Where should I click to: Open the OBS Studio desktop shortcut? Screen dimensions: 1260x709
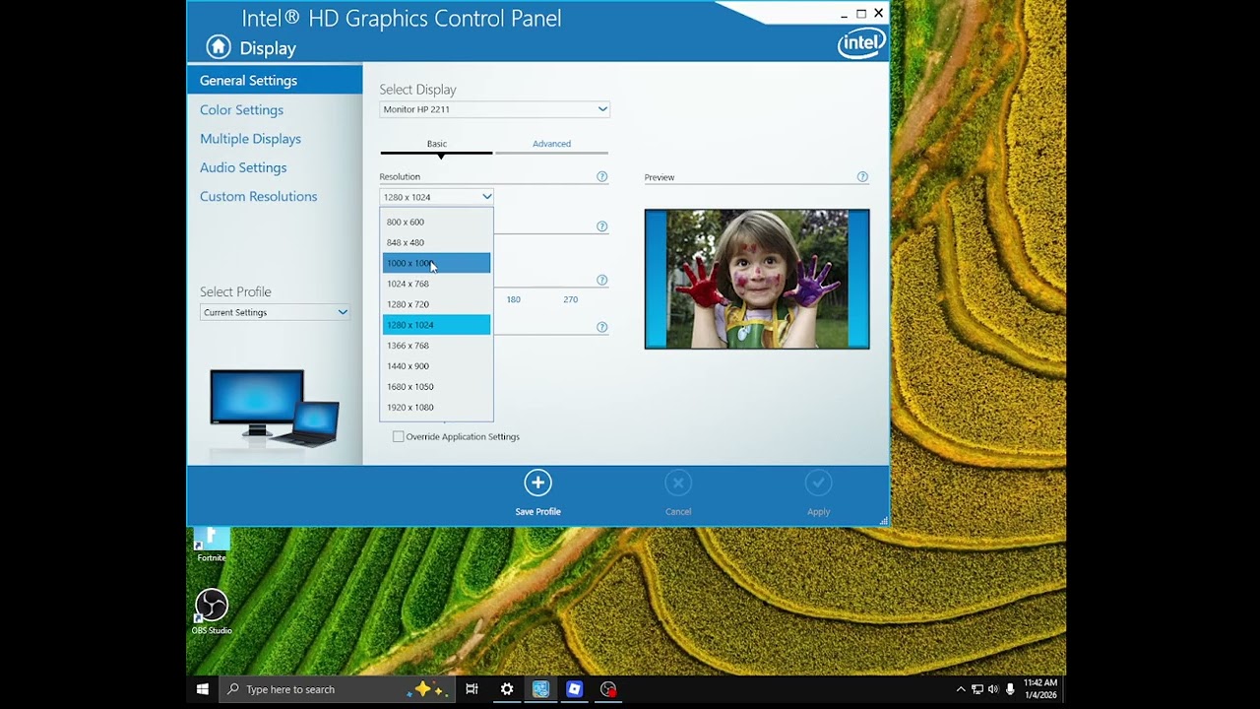click(212, 612)
